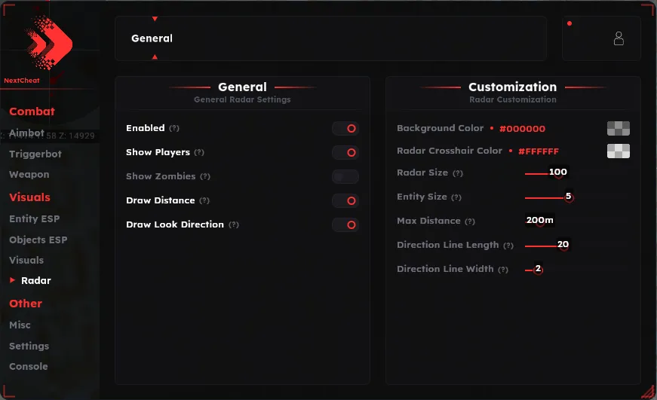Toggle the Draw Look Direction switch

point(345,225)
